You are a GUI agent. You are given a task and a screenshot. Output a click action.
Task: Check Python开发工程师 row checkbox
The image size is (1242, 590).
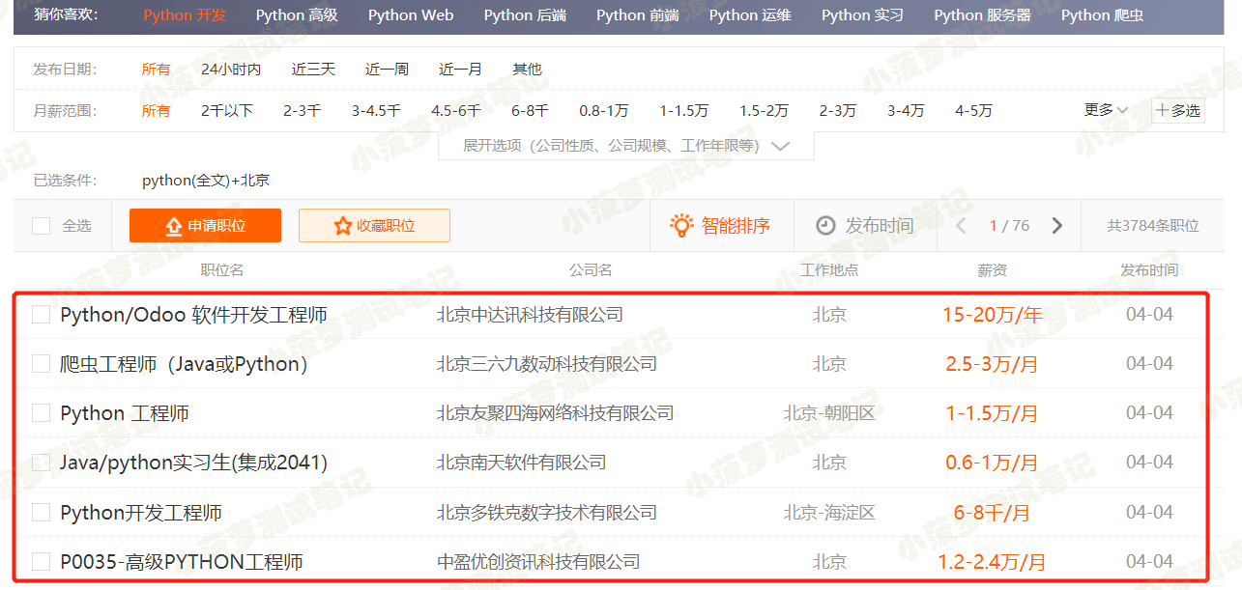pos(42,512)
